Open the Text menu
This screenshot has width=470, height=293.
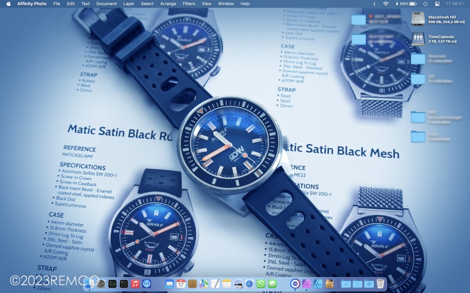coord(85,4)
